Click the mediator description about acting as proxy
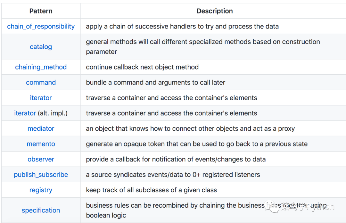The image size is (346, 223). click(190, 128)
